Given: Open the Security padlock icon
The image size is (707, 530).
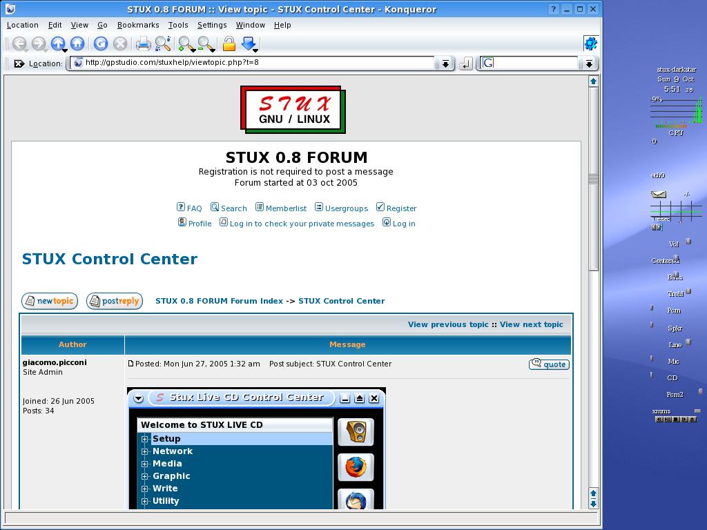Looking at the screenshot, I should pyautogui.click(x=229, y=43).
